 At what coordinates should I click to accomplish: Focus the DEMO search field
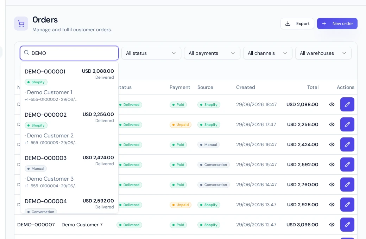click(x=69, y=53)
